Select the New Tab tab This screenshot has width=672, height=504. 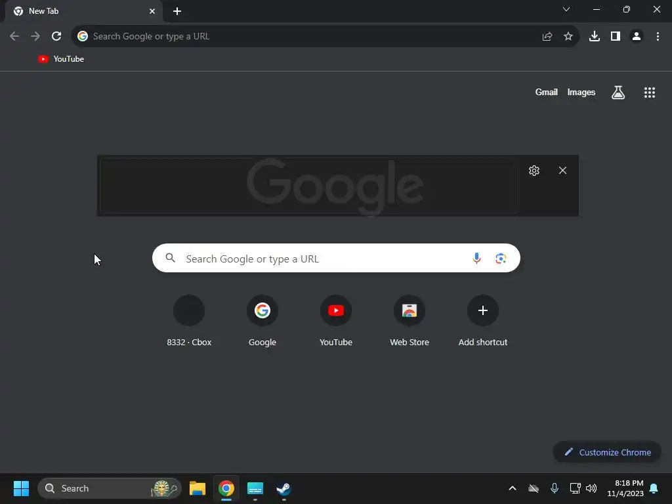coord(84,11)
